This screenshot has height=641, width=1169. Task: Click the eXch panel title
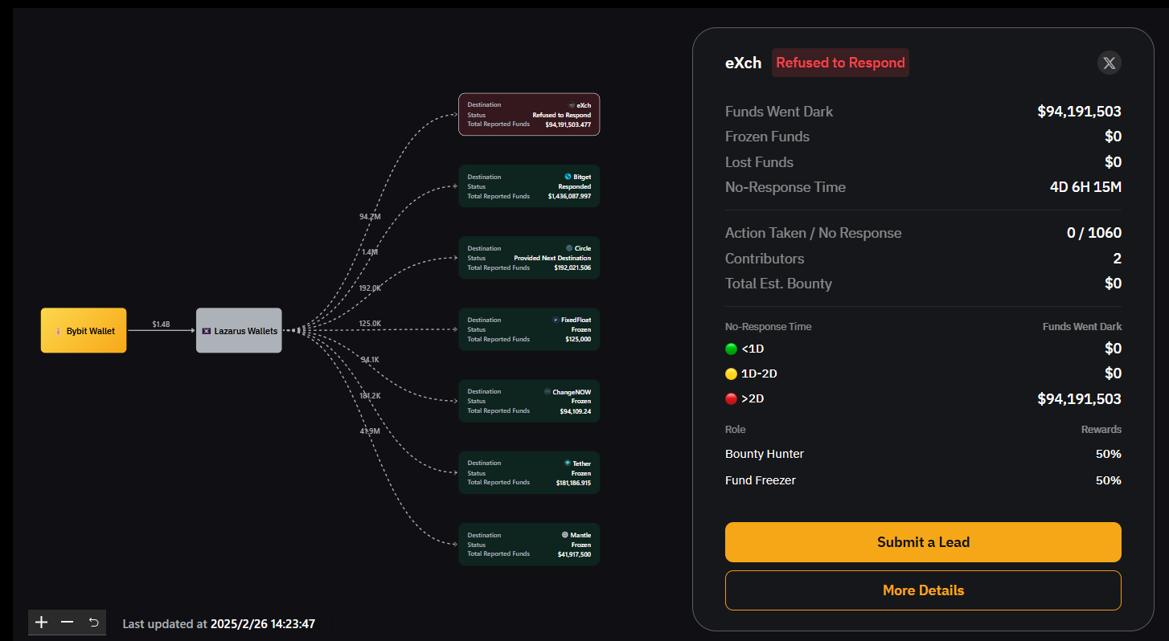coord(743,63)
